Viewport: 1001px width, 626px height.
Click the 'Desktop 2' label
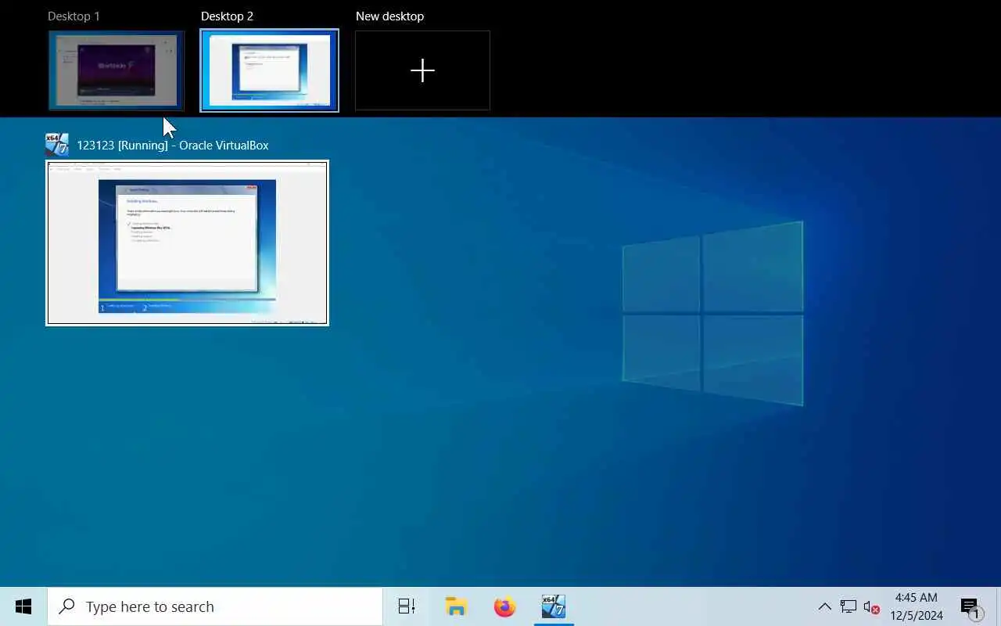point(227,16)
